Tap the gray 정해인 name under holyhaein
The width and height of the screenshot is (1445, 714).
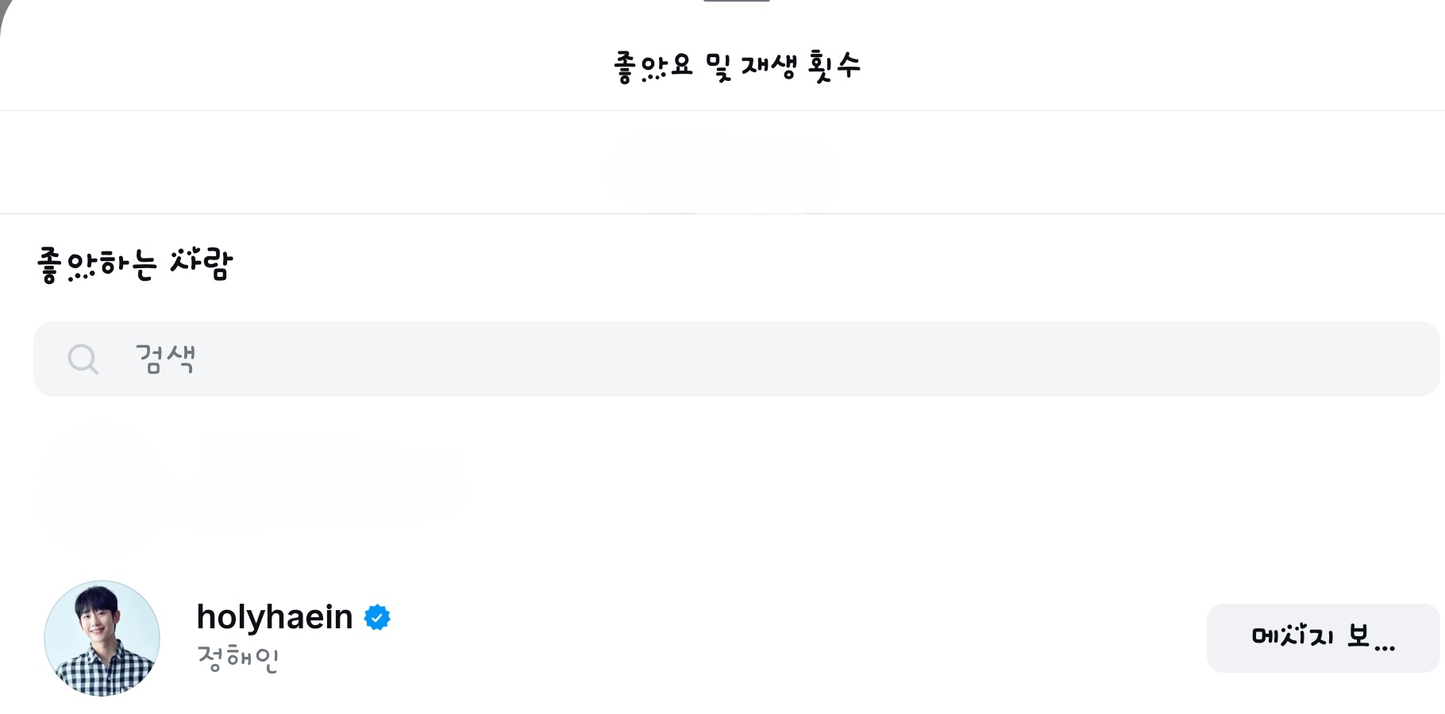pos(237,658)
